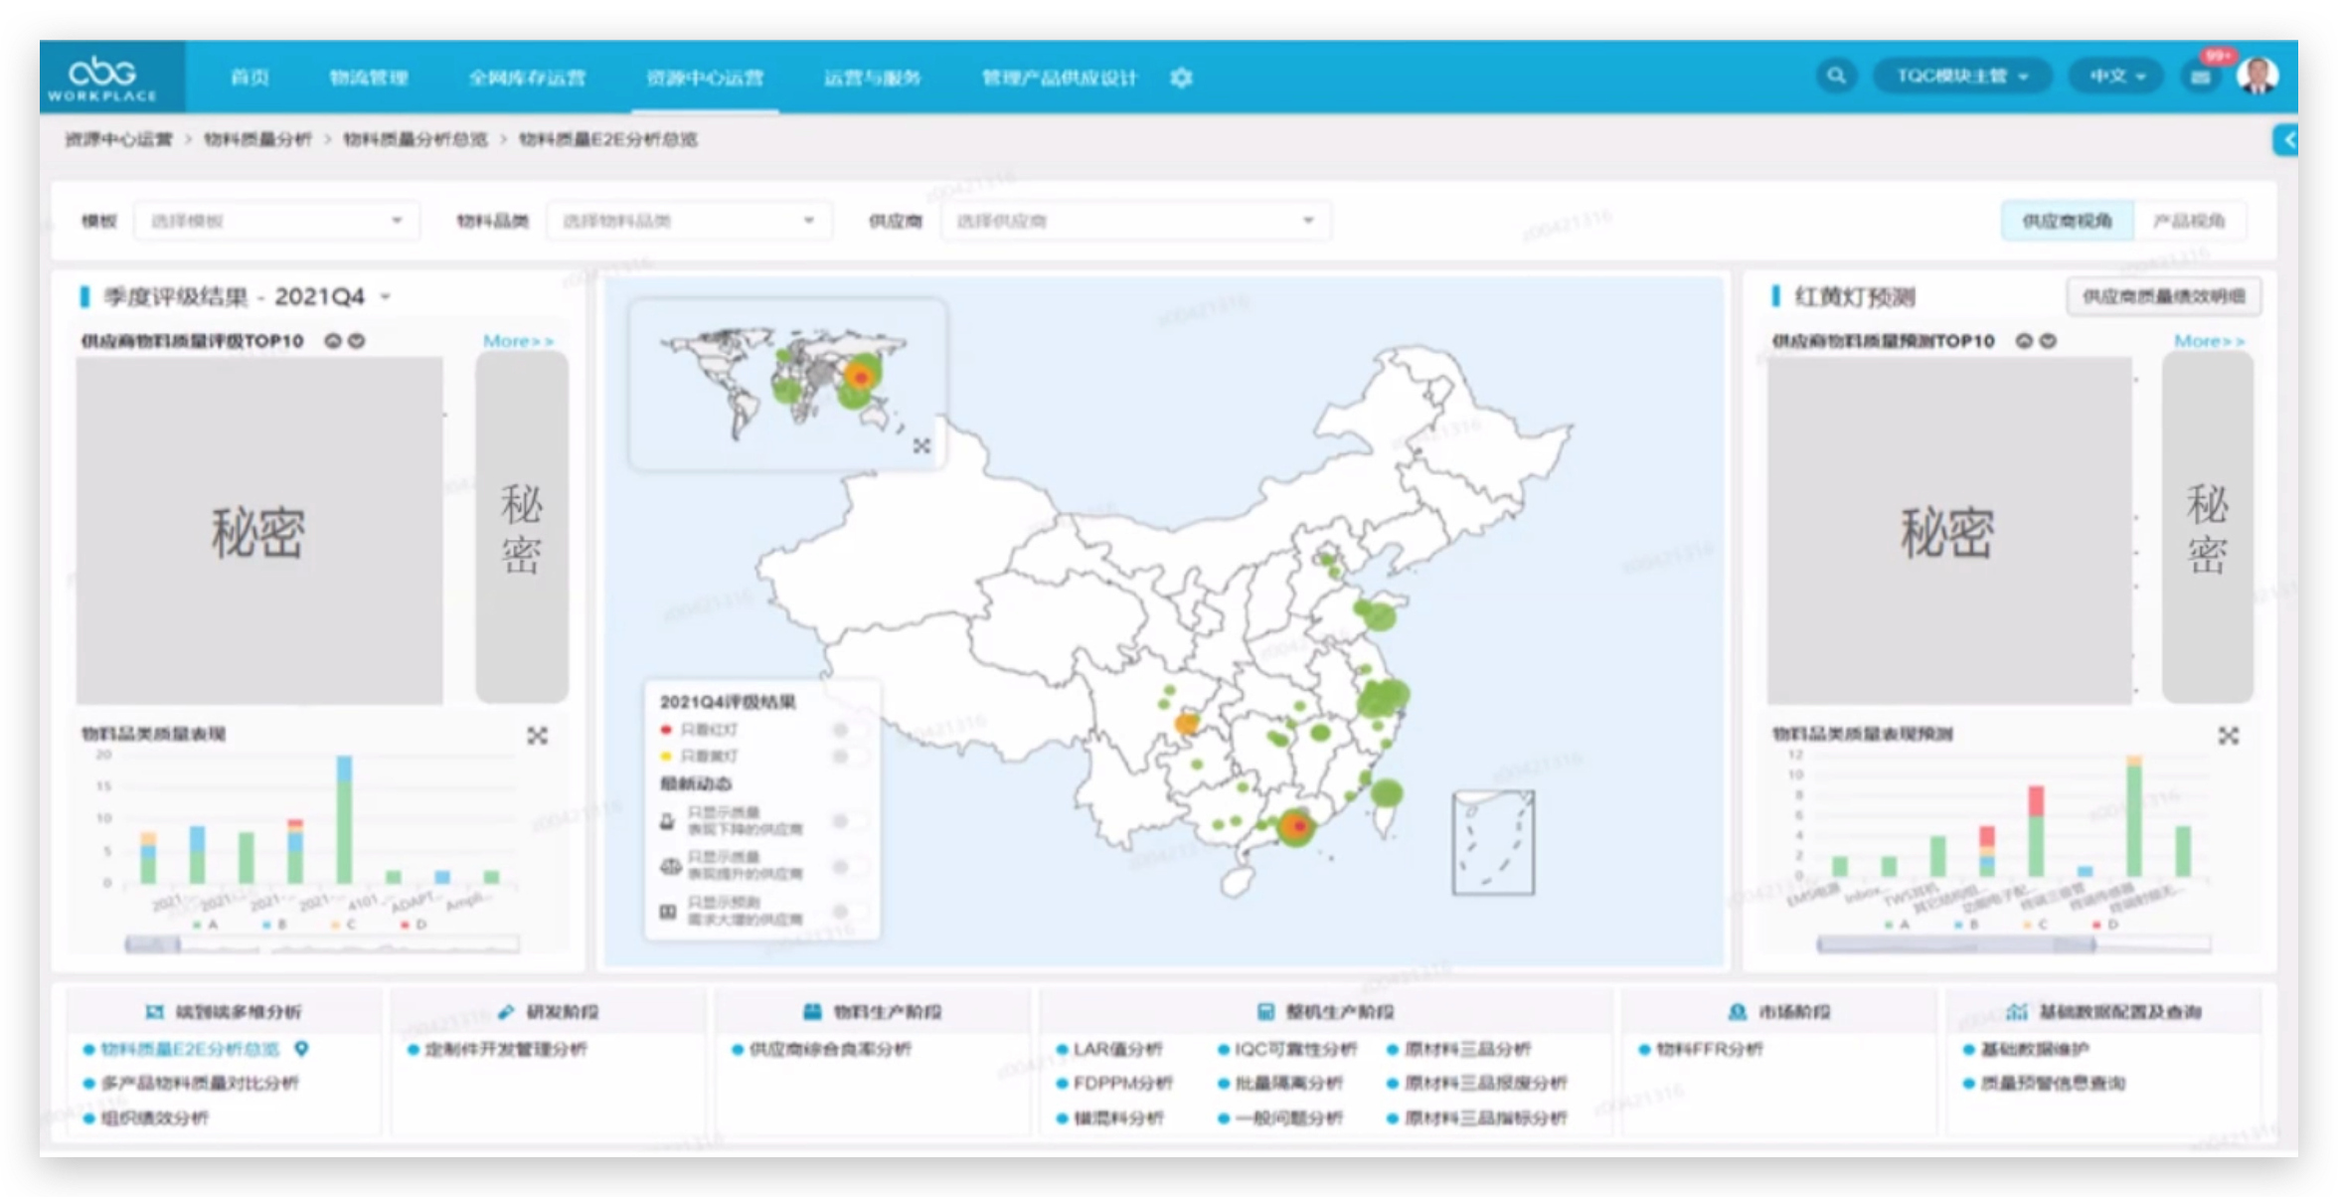Click the world map thumbnail inset
Viewport: 2338px width, 1197px height.
pyautogui.click(x=785, y=383)
